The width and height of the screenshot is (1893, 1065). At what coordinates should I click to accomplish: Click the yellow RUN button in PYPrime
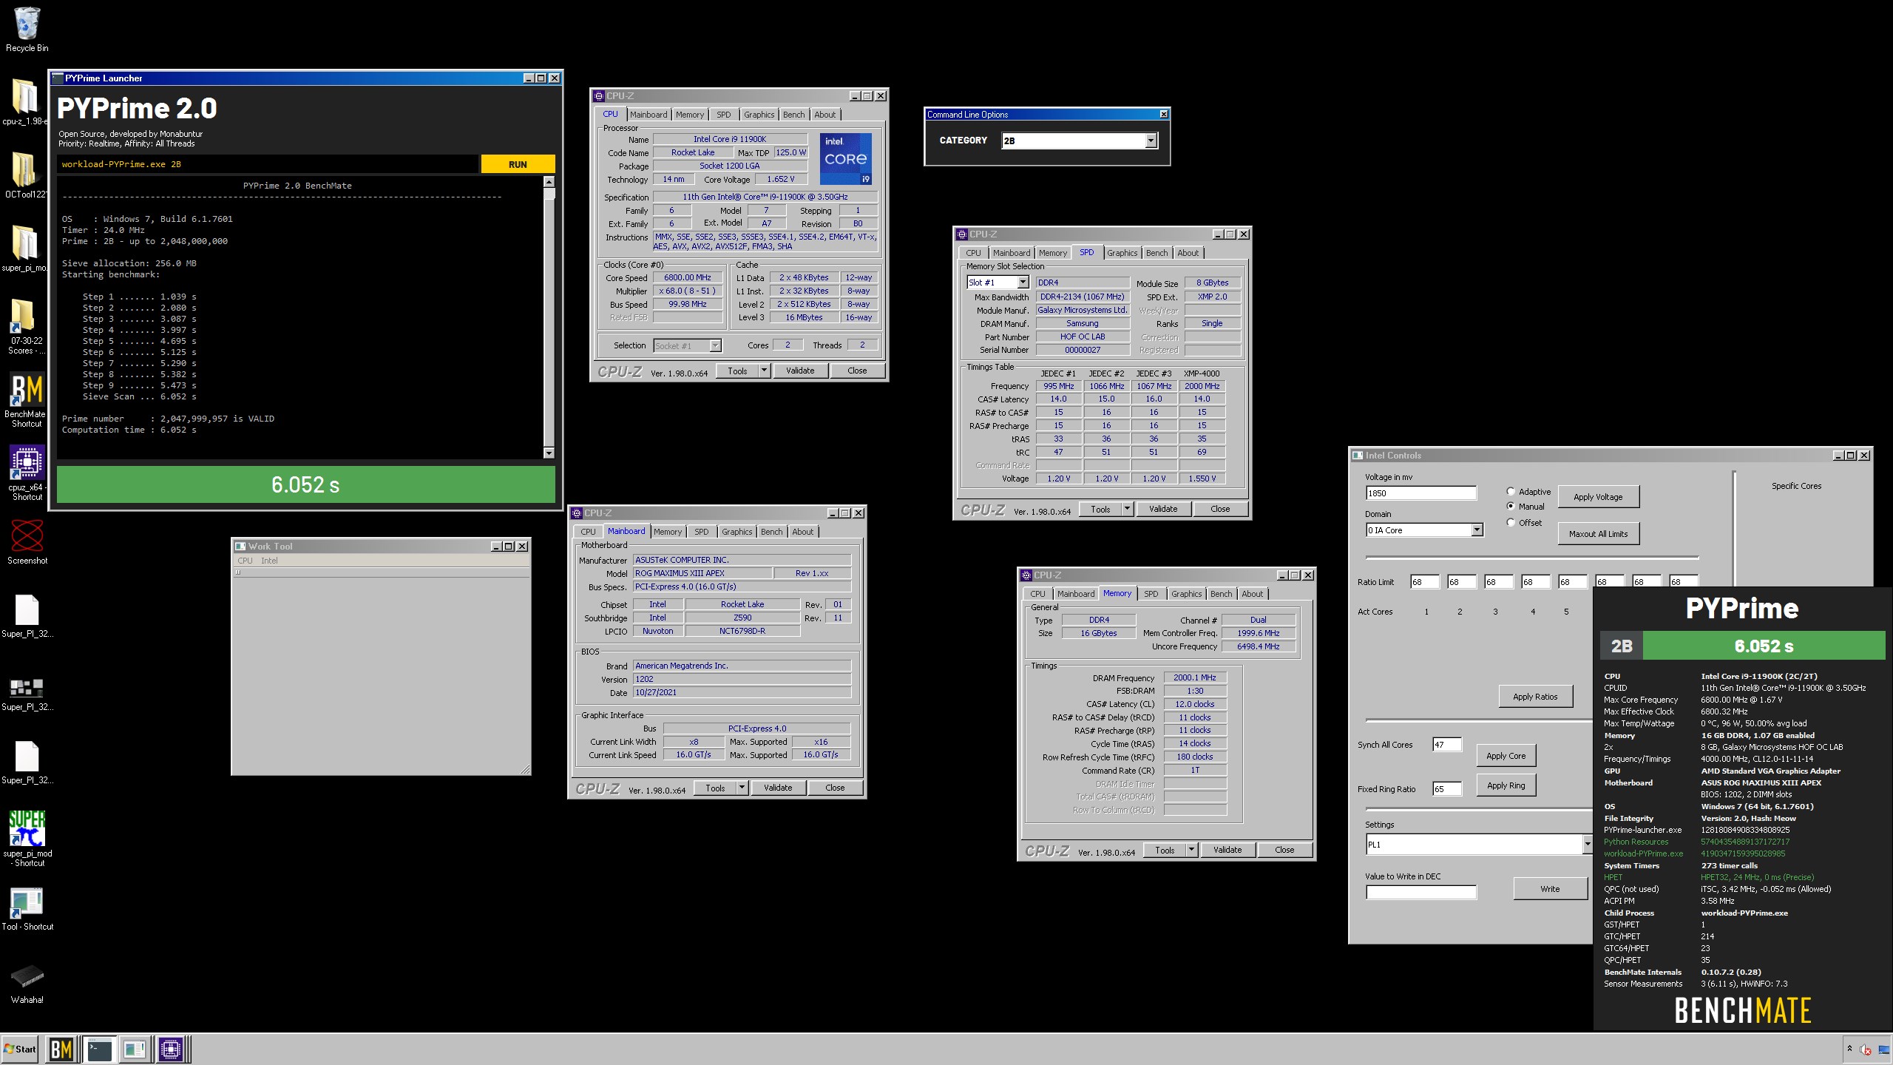click(x=518, y=164)
